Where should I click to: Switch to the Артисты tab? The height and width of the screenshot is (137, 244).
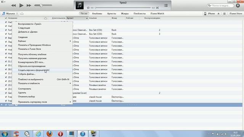pyautogui.click(x=112, y=14)
